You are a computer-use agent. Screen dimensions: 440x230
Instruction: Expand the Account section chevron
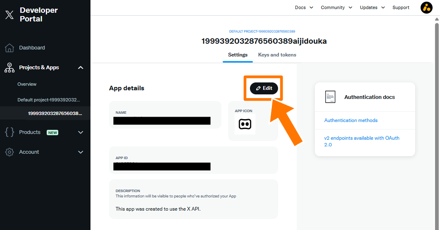click(81, 152)
